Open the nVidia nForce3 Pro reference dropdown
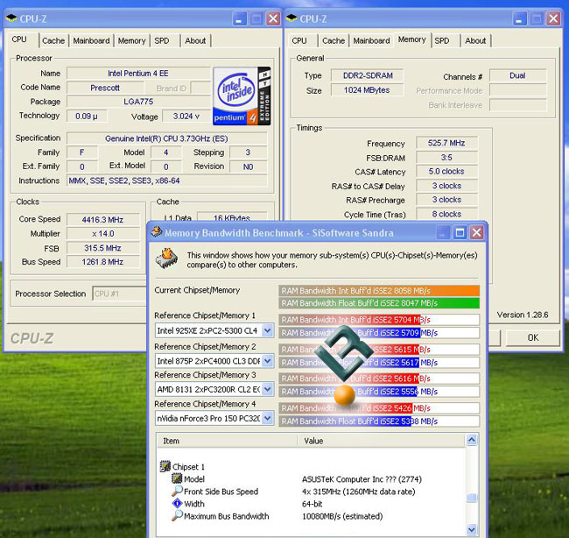 [268, 419]
